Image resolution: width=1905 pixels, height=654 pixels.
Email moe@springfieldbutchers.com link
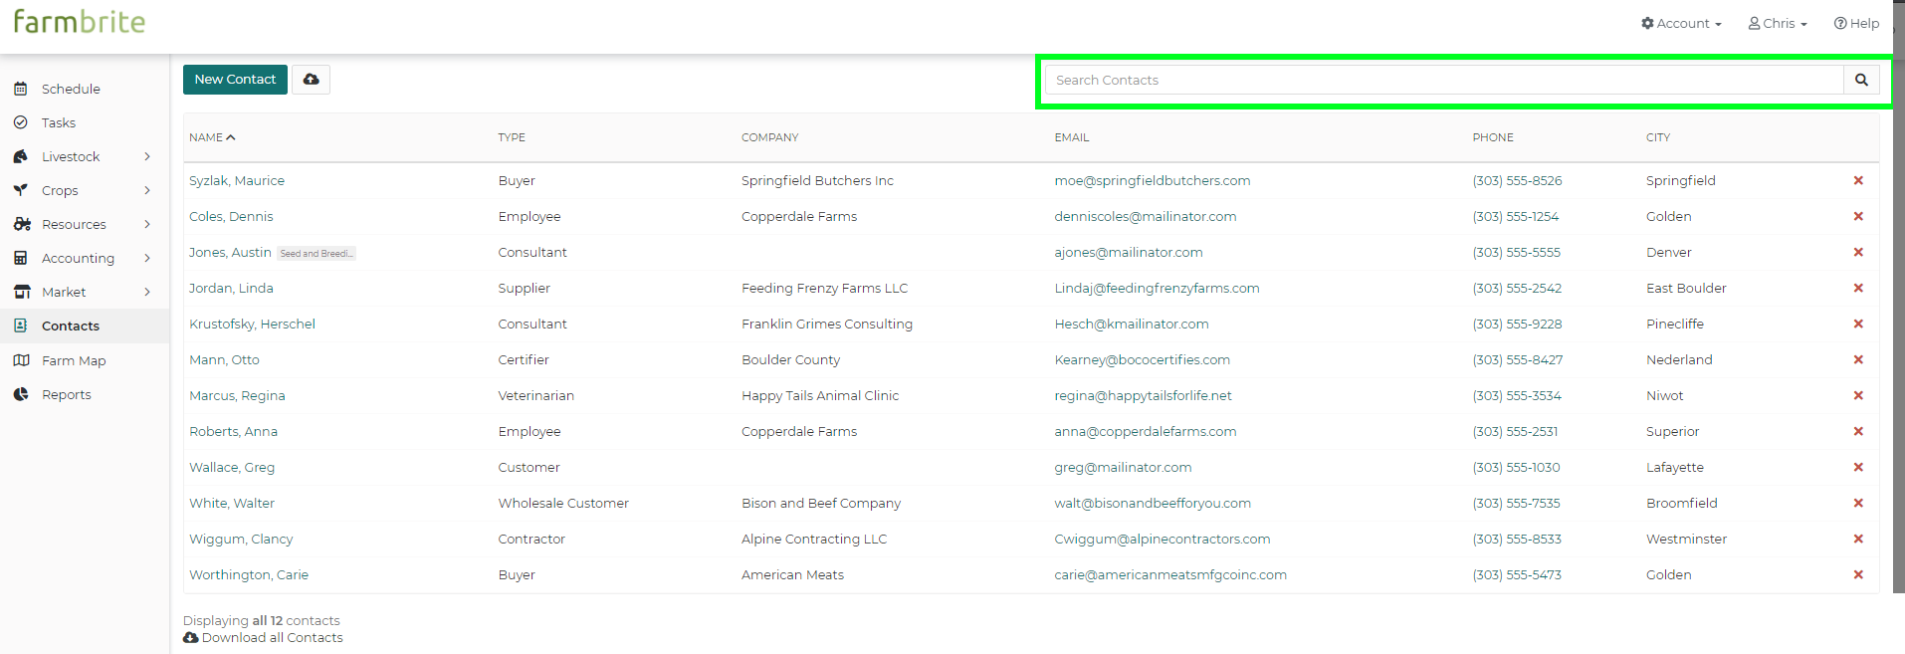[1153, 180]
